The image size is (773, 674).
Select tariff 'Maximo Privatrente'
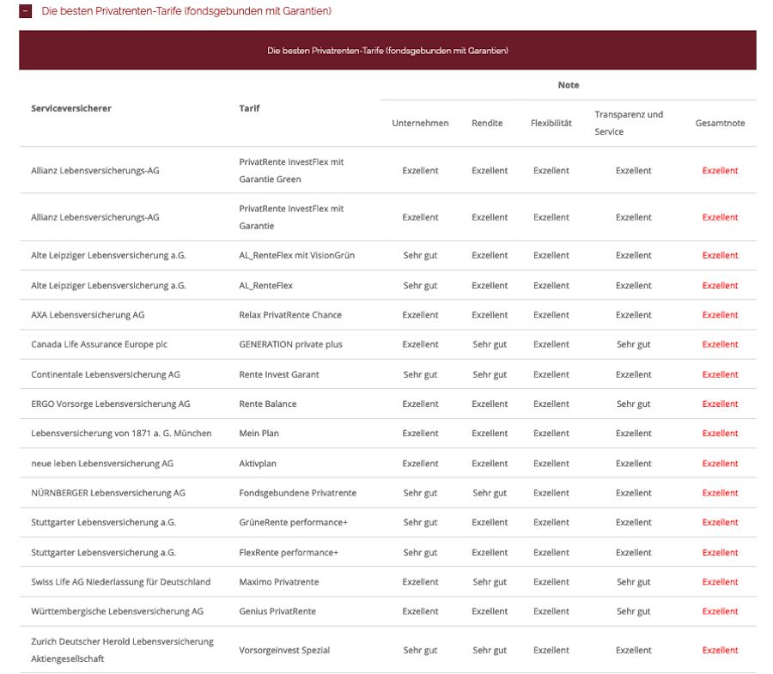tap(279, 582)
